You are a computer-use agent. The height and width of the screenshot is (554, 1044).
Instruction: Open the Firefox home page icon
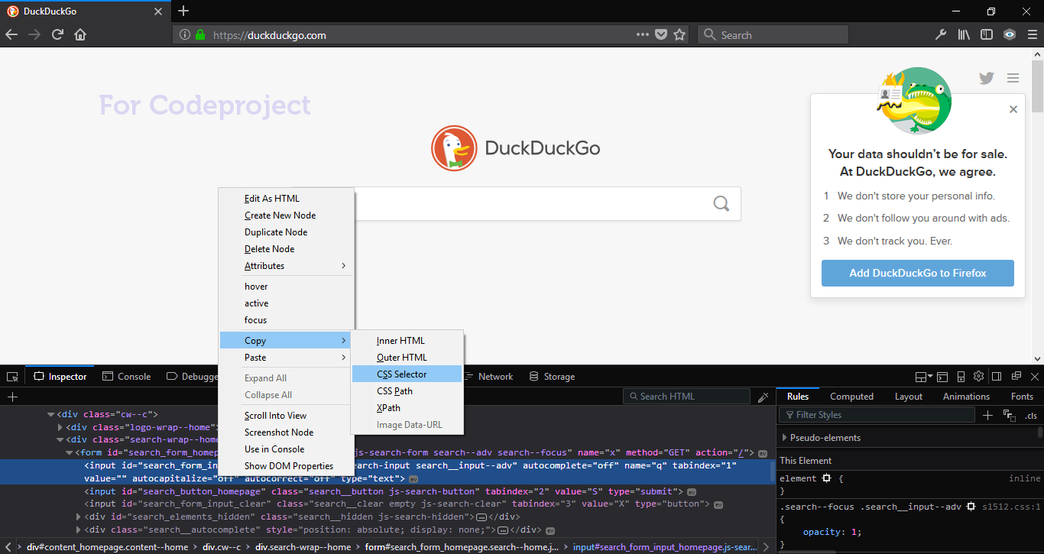(x=80, y=34)
